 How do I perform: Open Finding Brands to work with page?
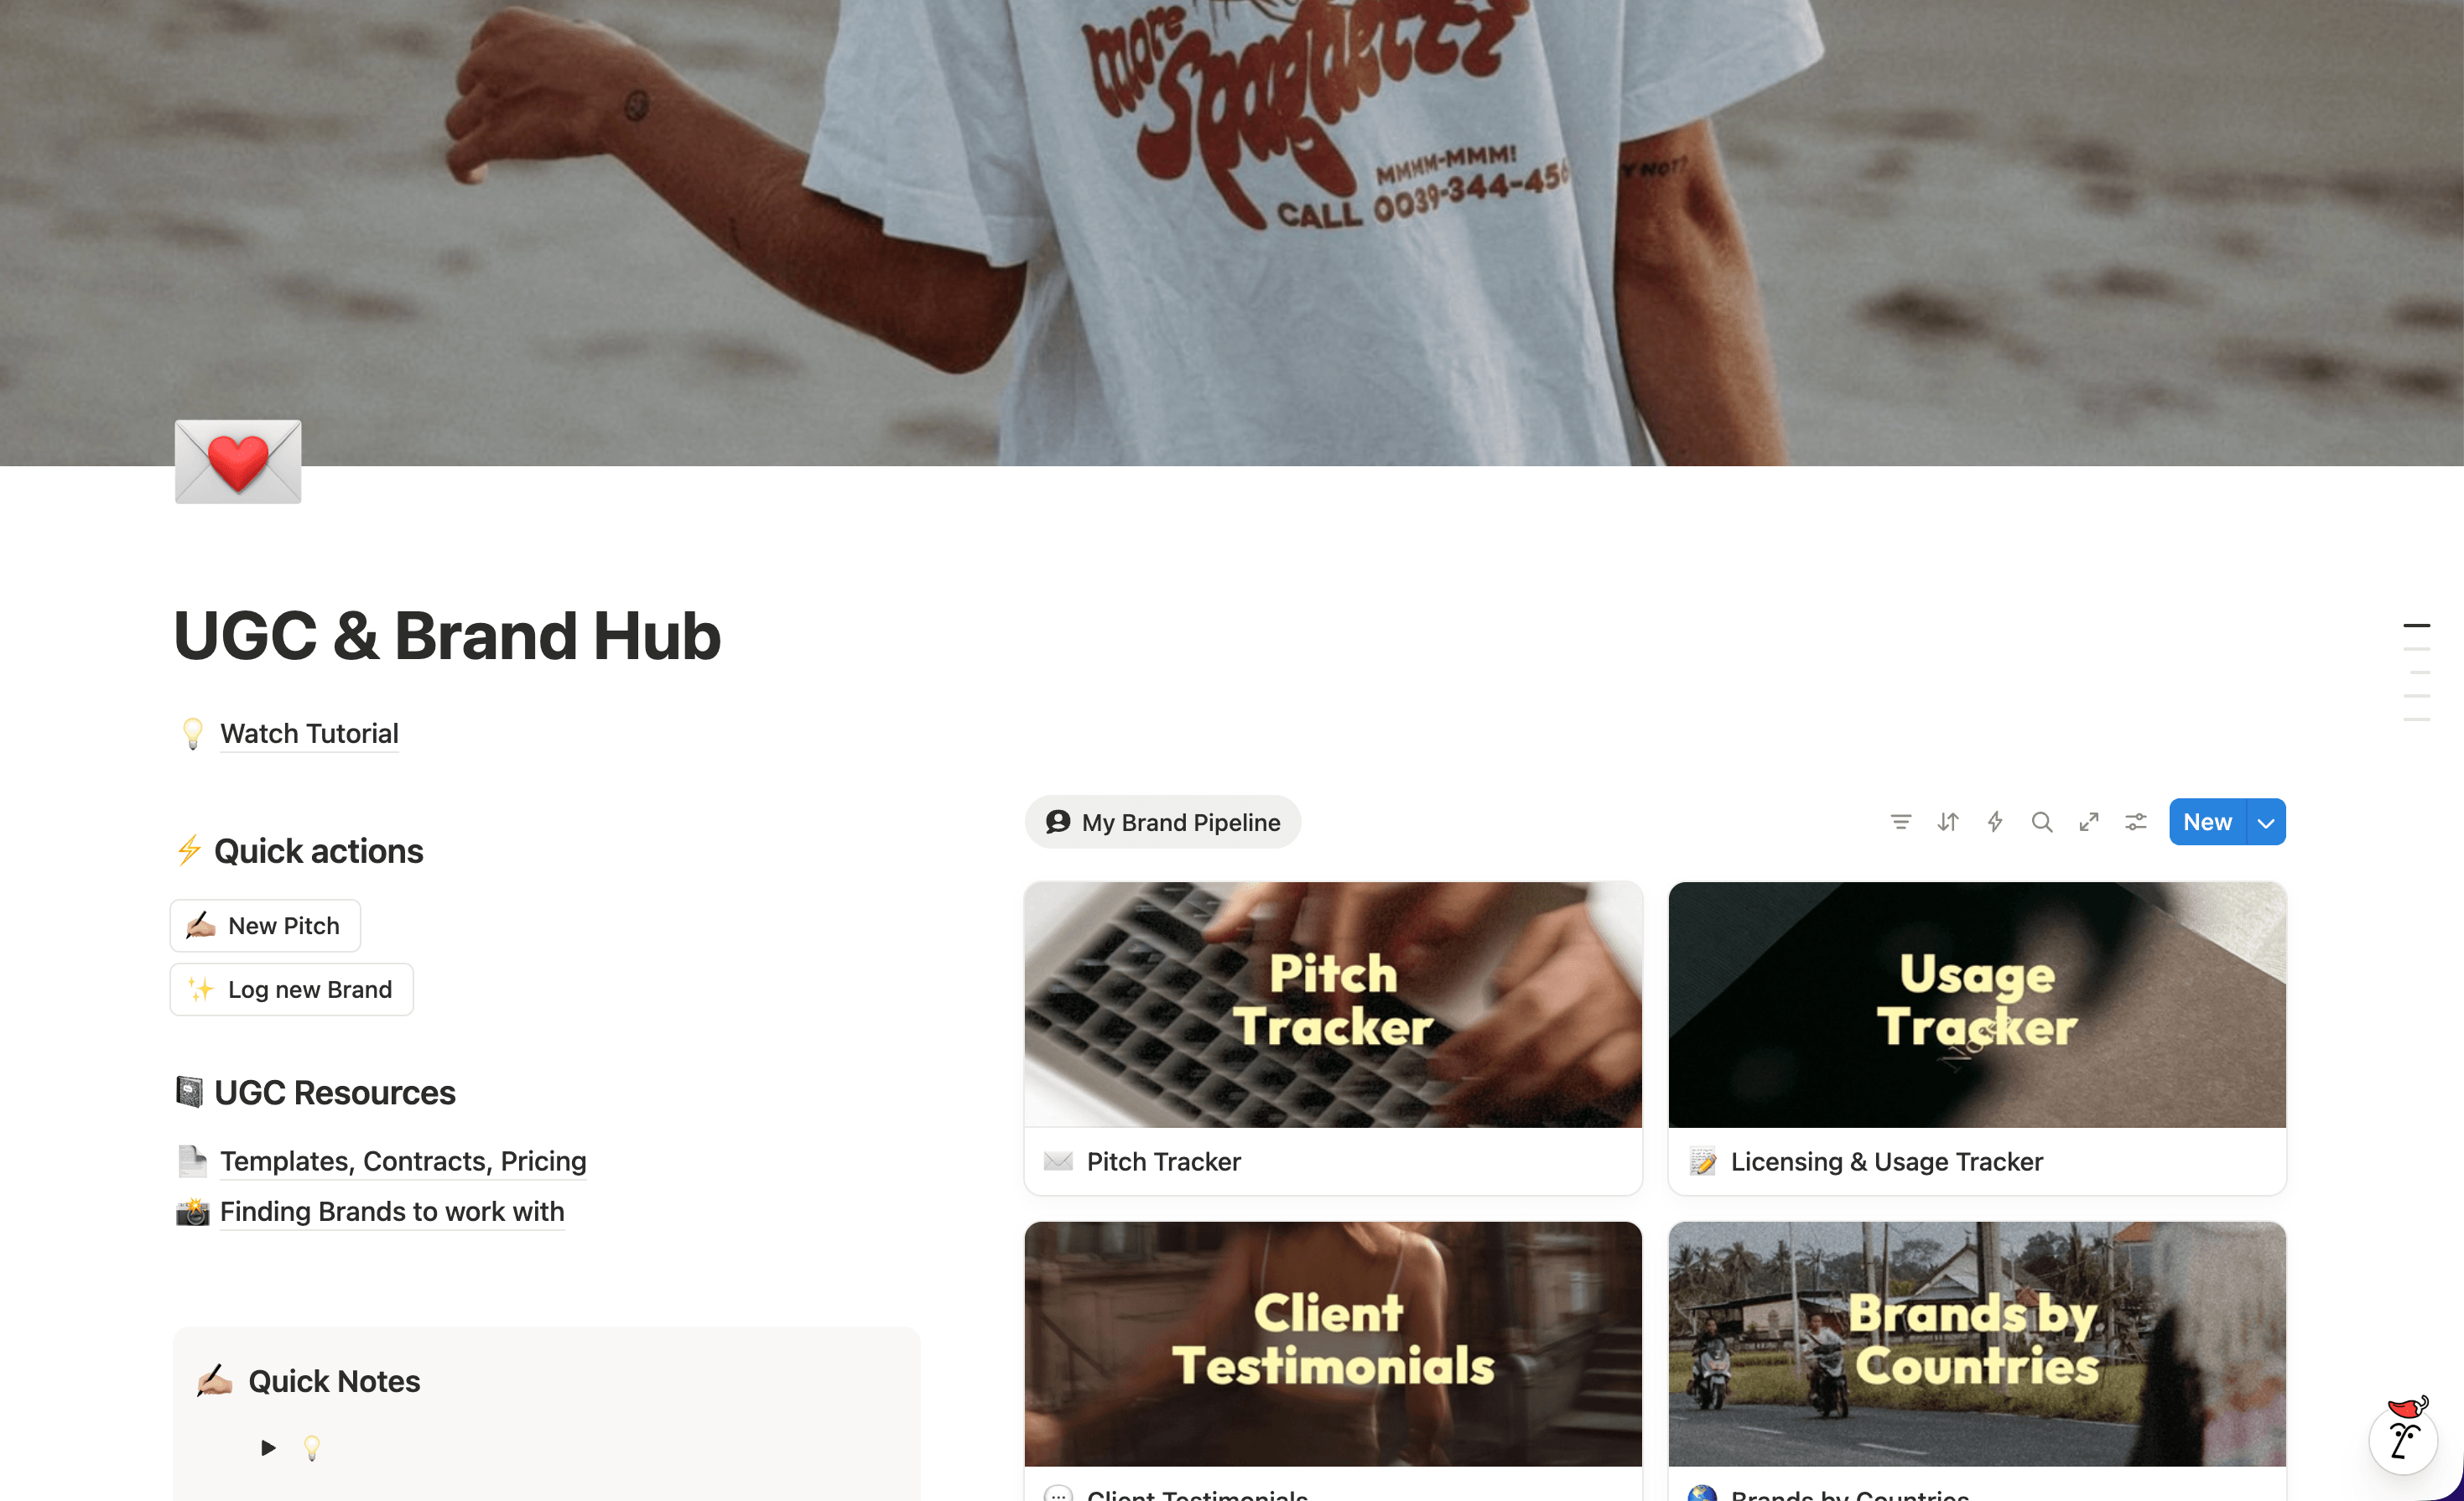coord(392,1211)
